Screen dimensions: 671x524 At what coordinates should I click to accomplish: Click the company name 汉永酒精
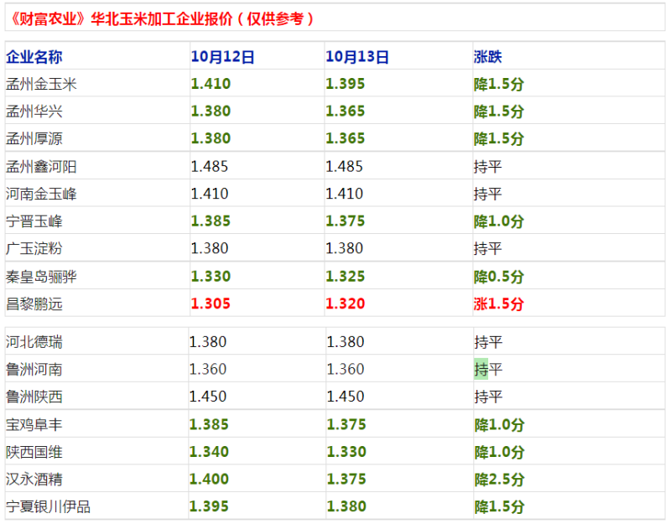[x=34, y=479]
